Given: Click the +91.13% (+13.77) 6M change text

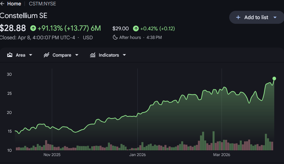Looking at the screenshot, I should (x=69, y=28).
